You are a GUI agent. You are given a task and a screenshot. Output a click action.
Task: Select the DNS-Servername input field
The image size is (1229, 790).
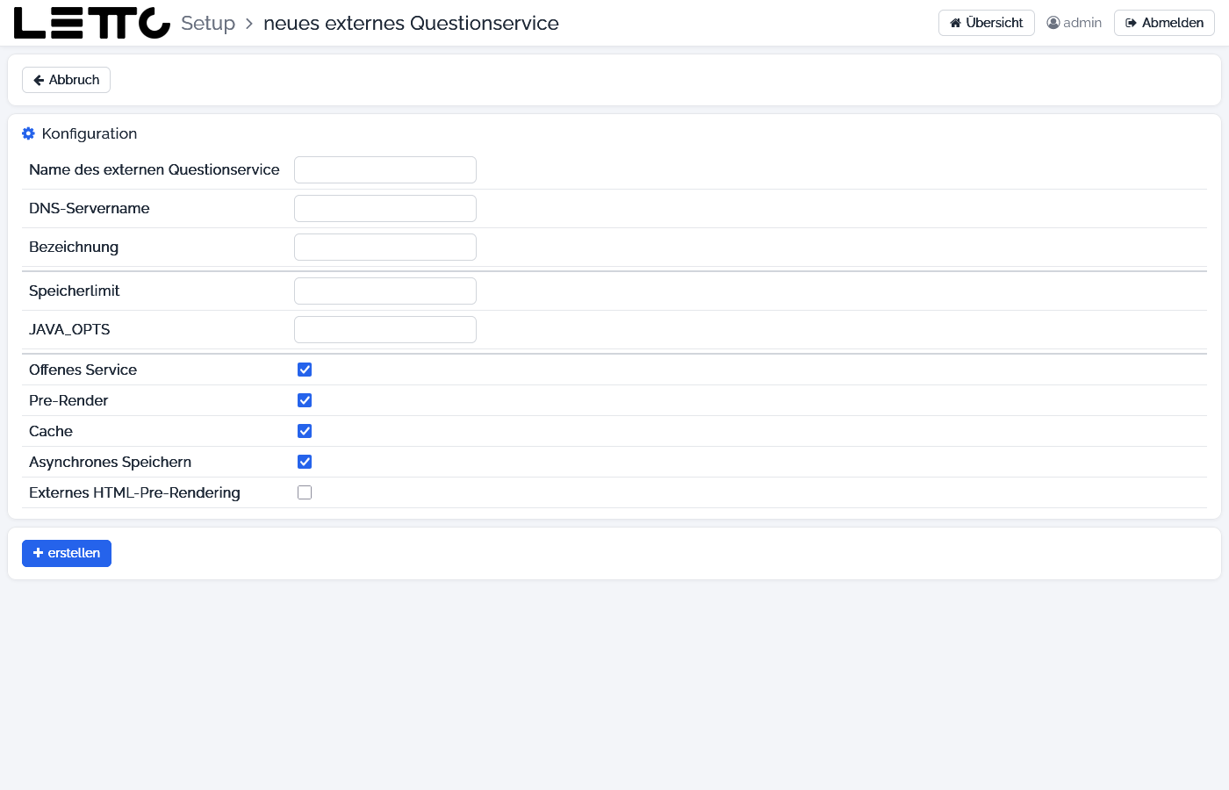[385, 209]
